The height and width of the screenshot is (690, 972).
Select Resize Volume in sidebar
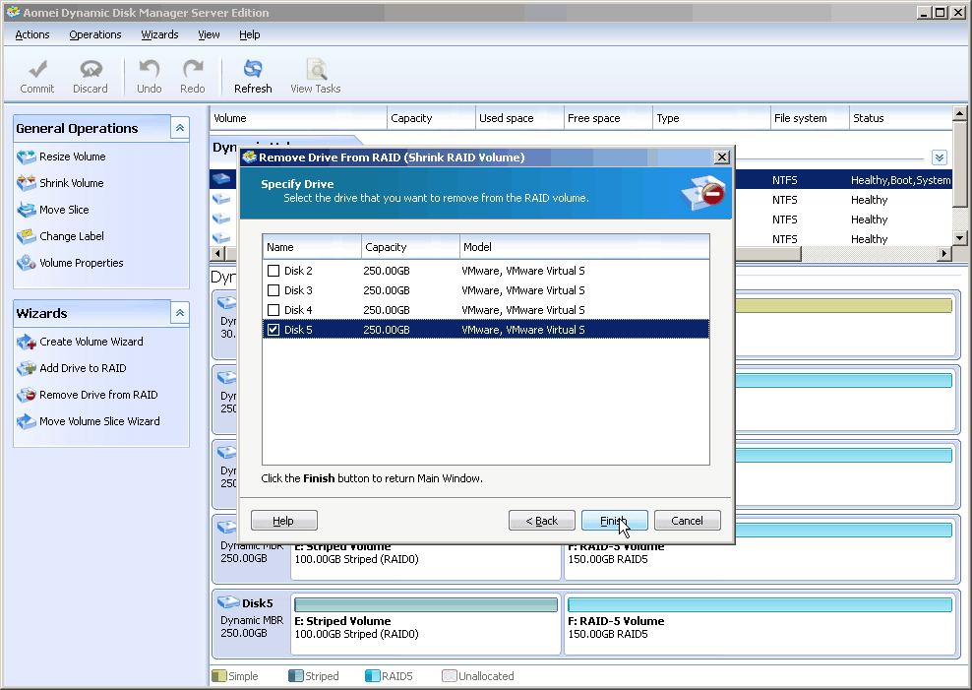[x=72, y=157]
